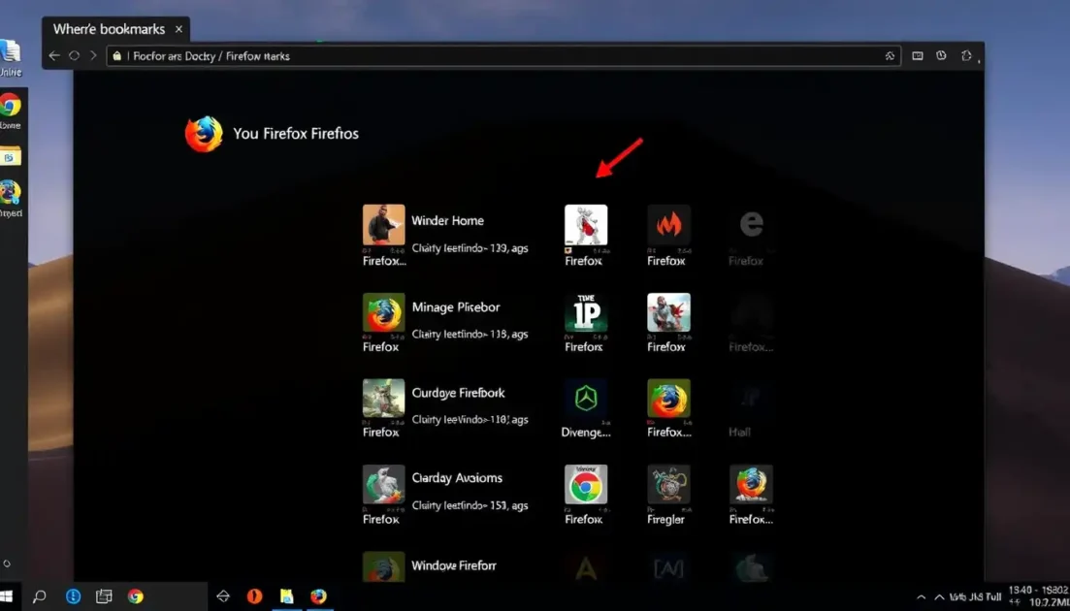
Task: Click the "Ourdoye Firefbork" title
Action: 459,394
